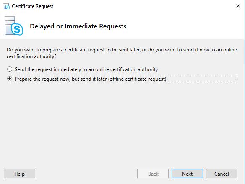245x184 pixels.
Task: Select the send immediately radio button
Action: click(x=10, y=69)
